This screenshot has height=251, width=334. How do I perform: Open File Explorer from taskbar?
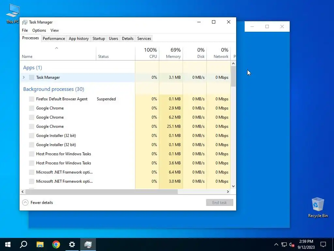[x=40, y=244]
